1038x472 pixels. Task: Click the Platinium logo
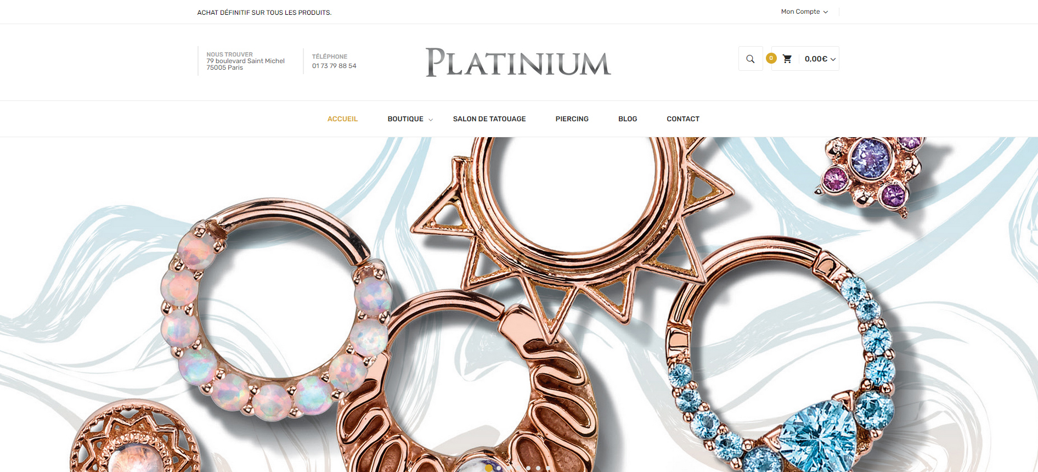(x=518, y=62)
